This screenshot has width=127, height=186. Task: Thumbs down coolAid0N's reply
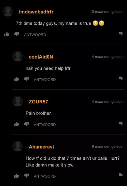click(26, 79)
